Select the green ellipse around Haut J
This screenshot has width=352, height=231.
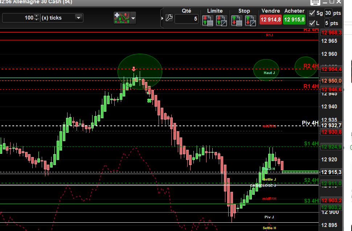[x=266, y=70]
